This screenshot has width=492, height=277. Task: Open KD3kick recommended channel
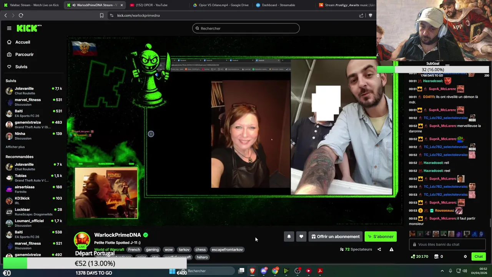coord(34,200)
